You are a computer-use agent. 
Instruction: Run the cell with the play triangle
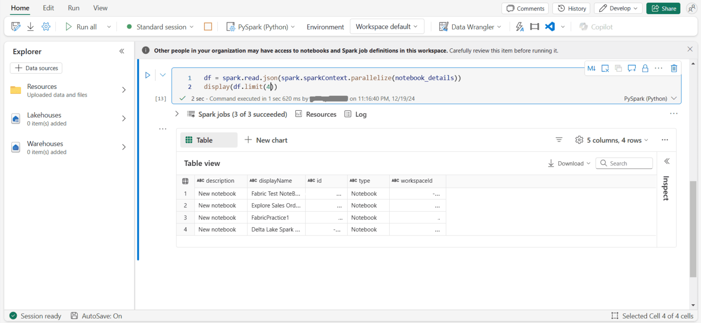point(148,75)
